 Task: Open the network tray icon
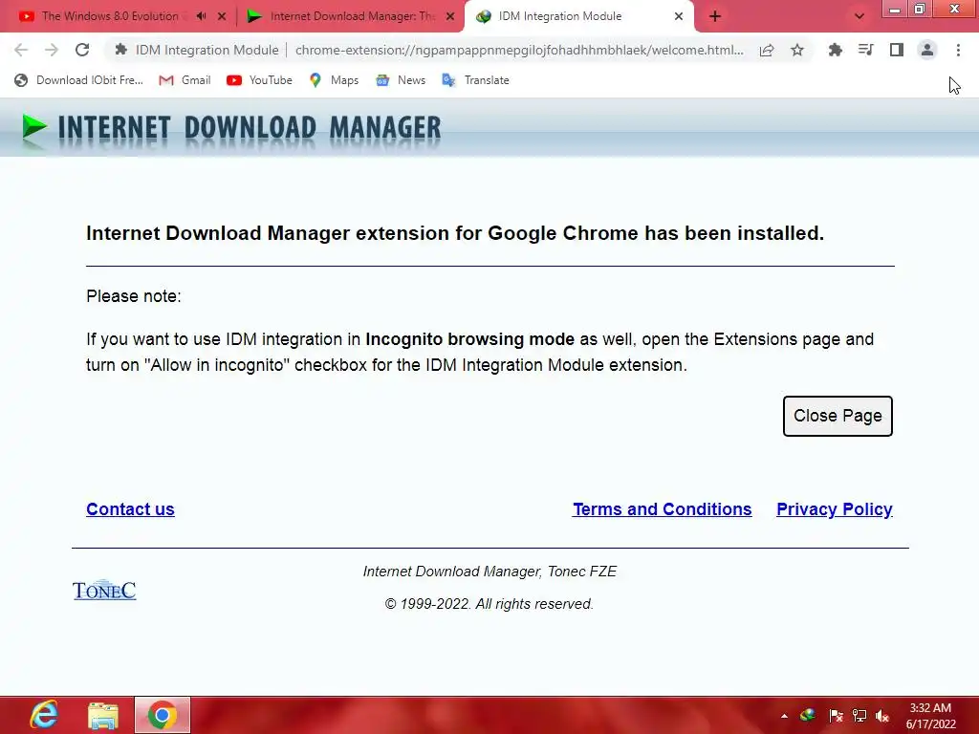(x=859, y=715)
